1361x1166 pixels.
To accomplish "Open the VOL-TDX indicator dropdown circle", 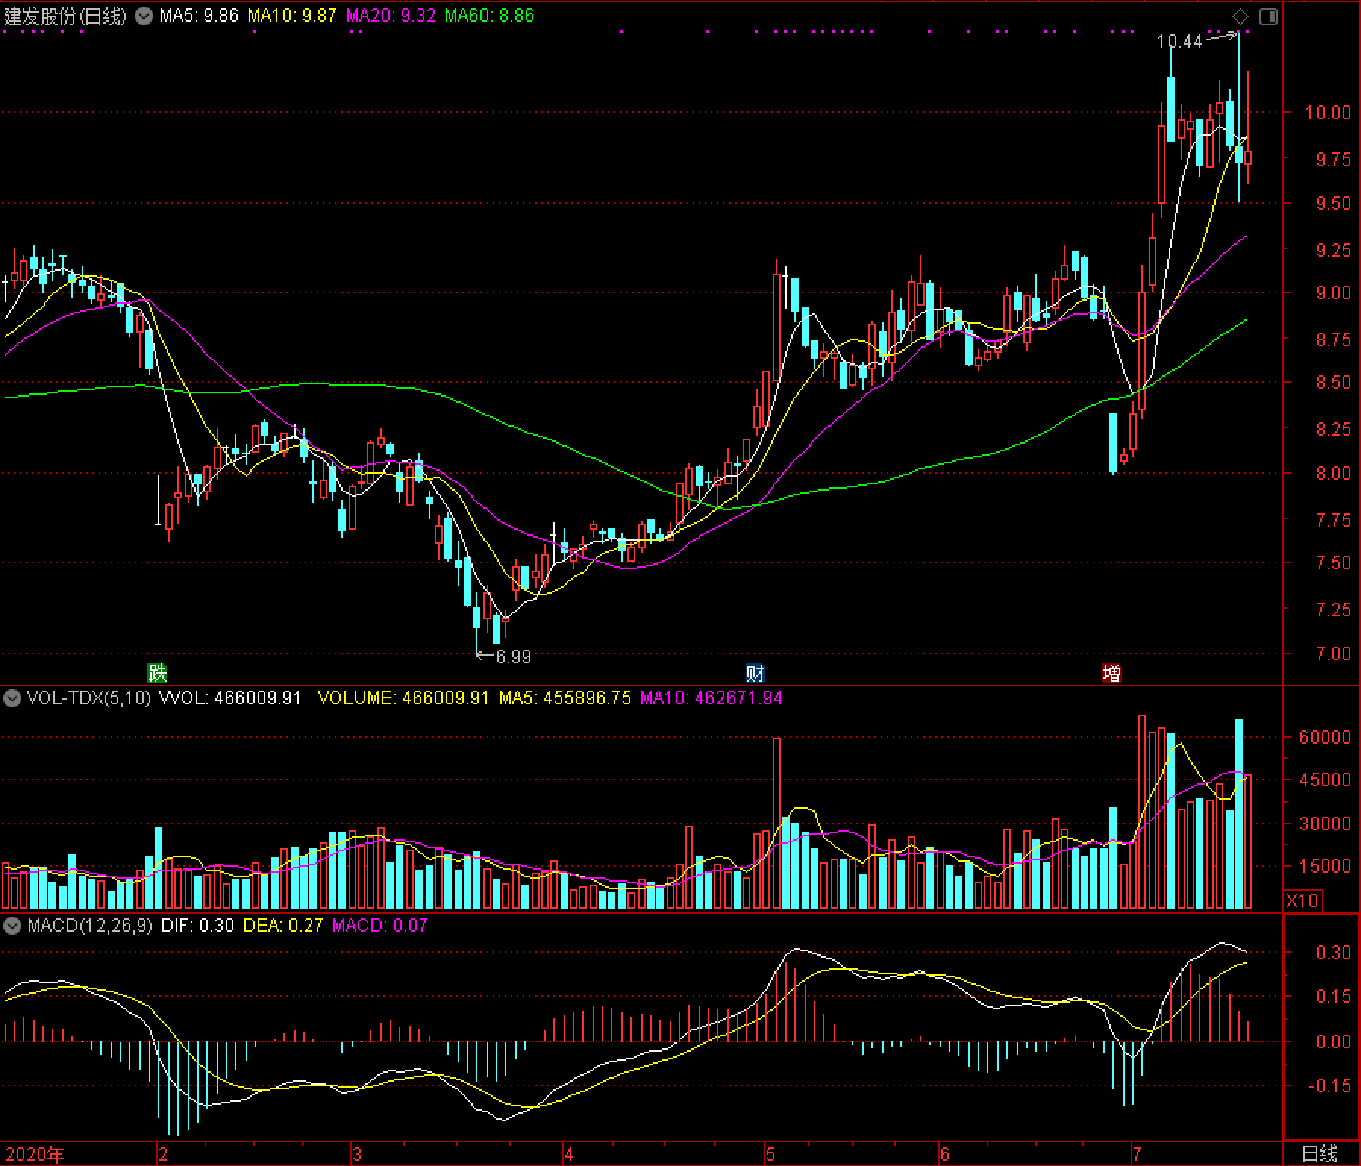I will pos(12,697).
